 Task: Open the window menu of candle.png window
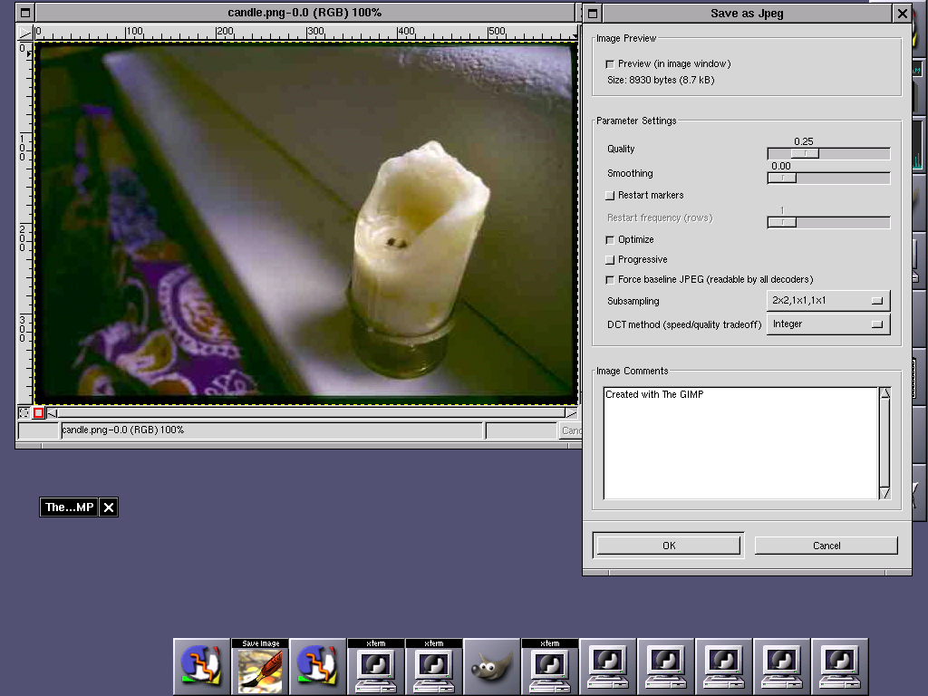pyautogui.click(x=25, y=13)
